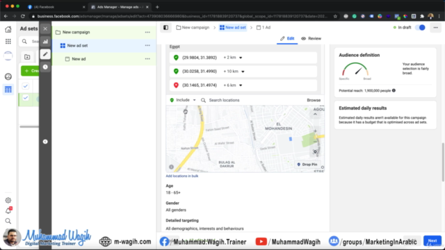The width and height of the screenshot is (445, 250).
Task: Go to 1 Ad breadcrumb
Action: 264,28
